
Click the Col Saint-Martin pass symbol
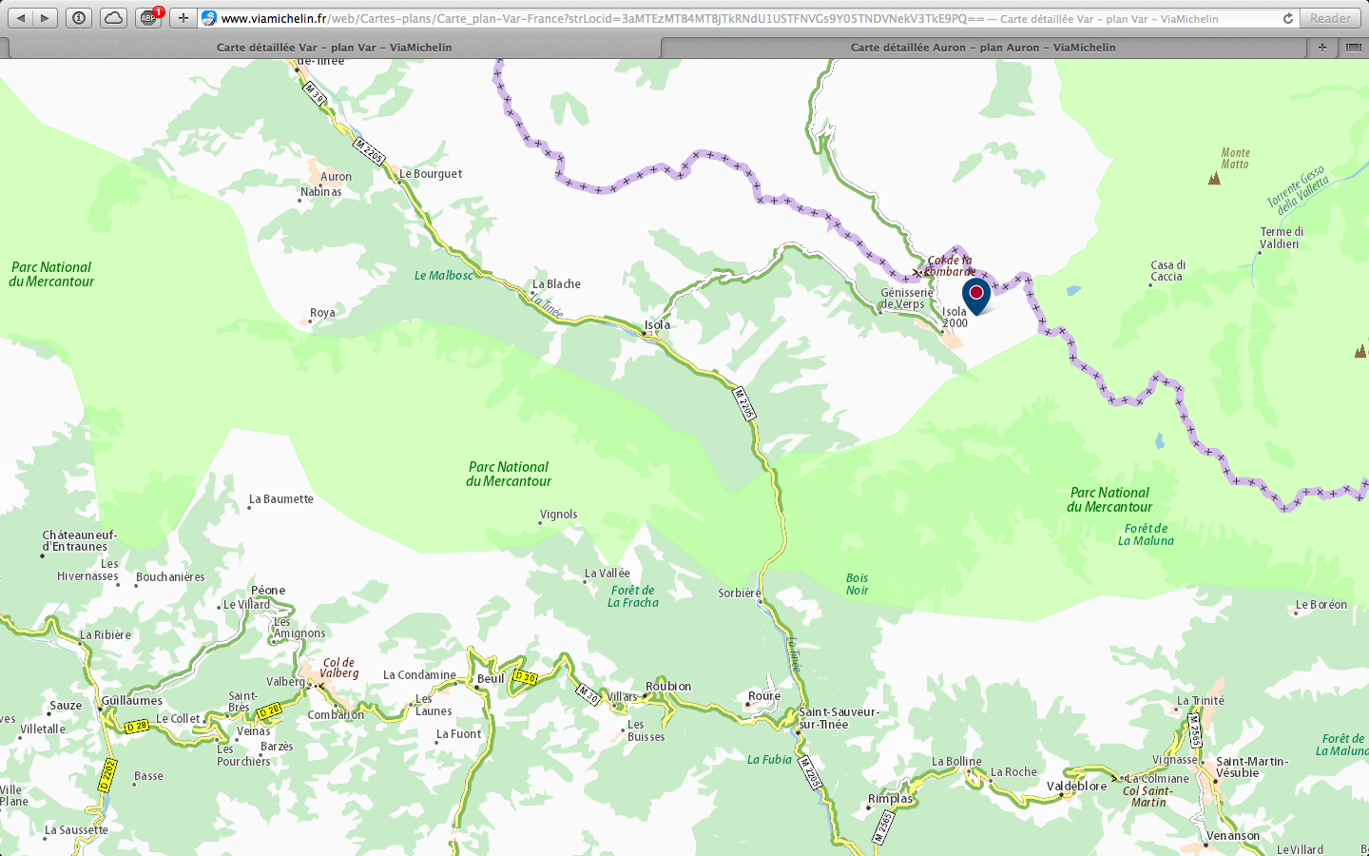point(1116,778)
